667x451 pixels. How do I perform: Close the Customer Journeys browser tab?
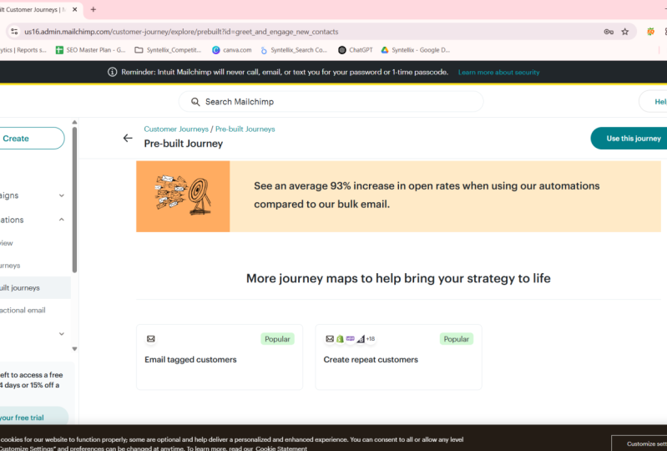(x=75, y=9)
